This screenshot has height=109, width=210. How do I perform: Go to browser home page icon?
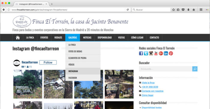point(194,10)
